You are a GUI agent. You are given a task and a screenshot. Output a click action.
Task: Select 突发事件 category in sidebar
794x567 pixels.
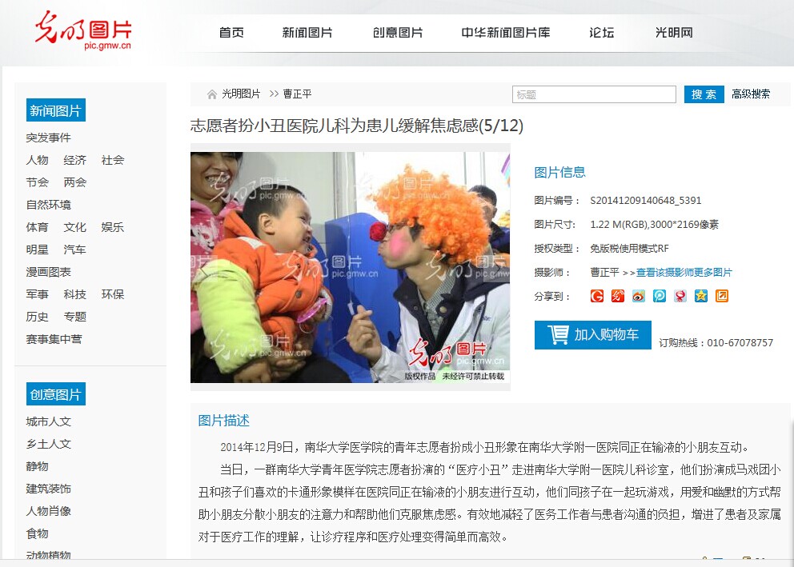point(49,138)
